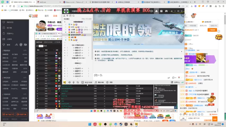Click the YY send enter arrow icon
Screen dimensions: 226x127
coord(169,78)
